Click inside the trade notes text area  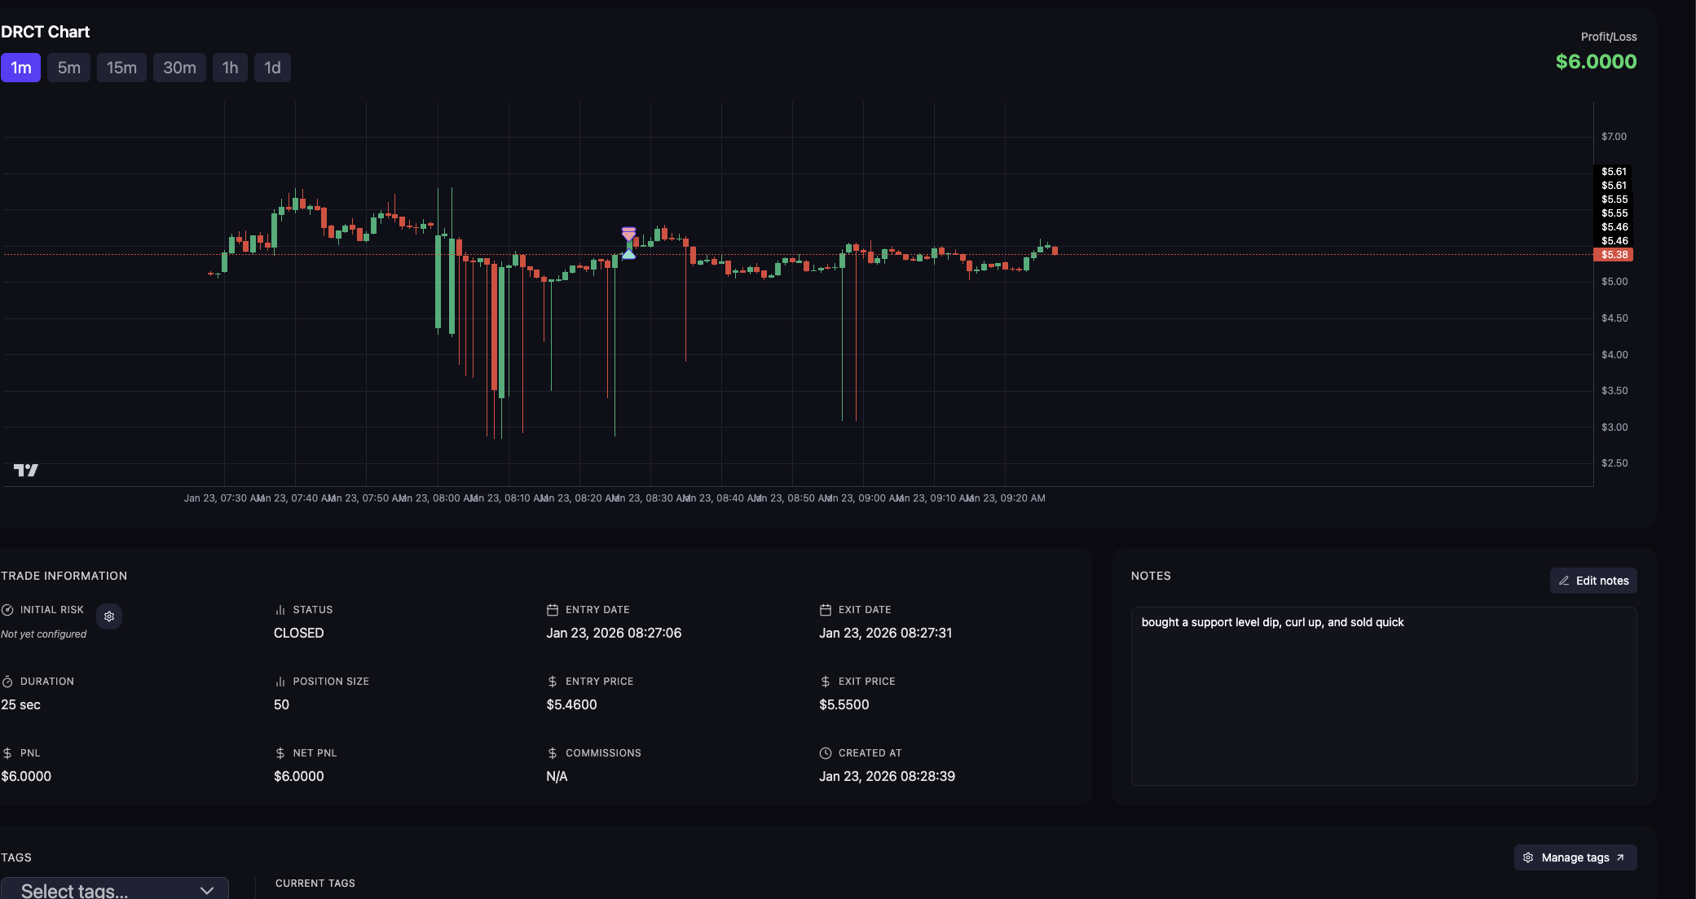(1383, 700)
